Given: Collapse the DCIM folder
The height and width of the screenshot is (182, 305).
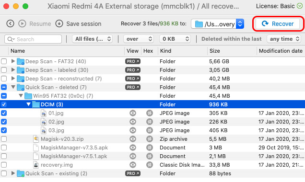Looking at the screenshot, I should coord(29,104).
